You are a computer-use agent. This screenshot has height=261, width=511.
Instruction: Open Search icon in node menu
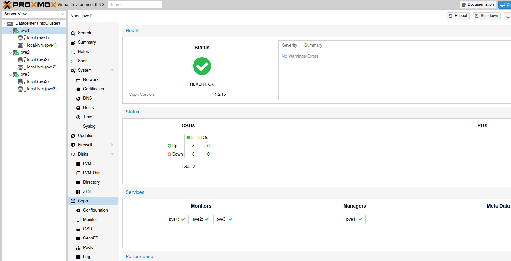pyautogui.click(x=73, y=33)
